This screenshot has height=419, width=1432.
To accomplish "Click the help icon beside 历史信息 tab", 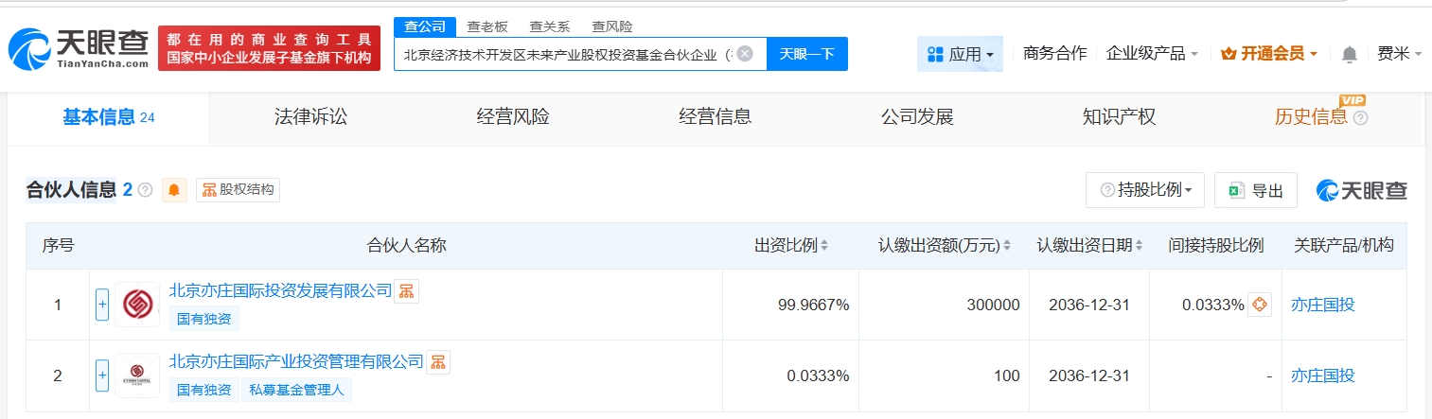I will pyautogui.click(x=1361, y=118).
